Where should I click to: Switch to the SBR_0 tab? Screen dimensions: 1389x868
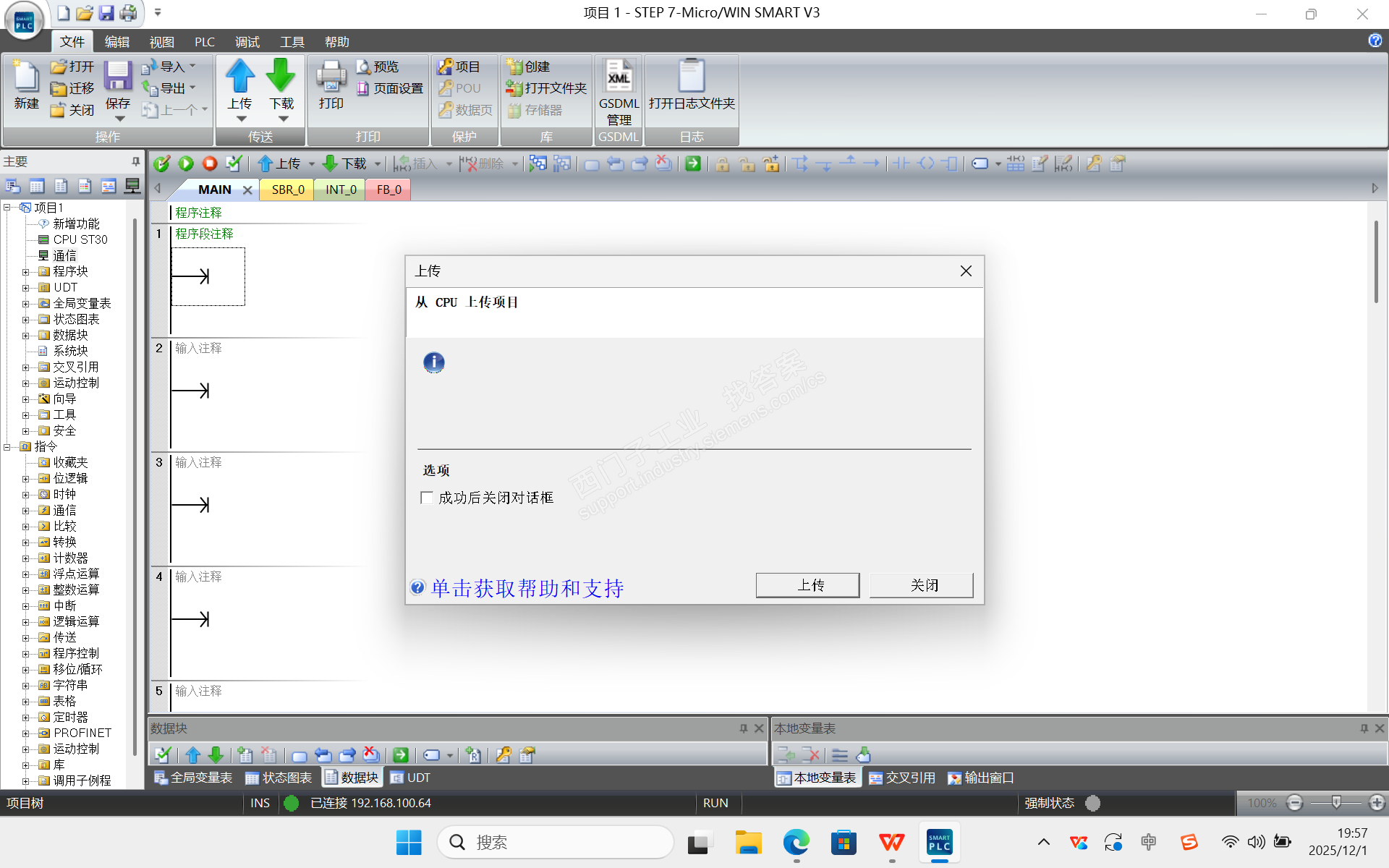tap(287, 190)
